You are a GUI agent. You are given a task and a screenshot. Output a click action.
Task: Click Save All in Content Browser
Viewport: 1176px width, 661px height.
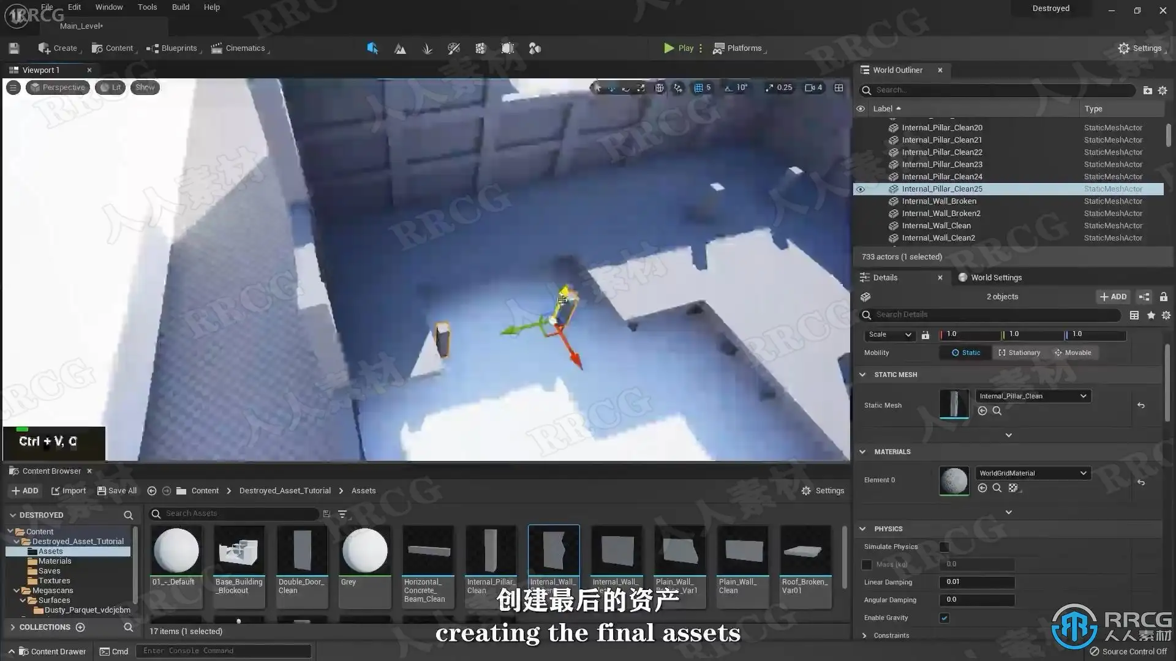[117, 491]
